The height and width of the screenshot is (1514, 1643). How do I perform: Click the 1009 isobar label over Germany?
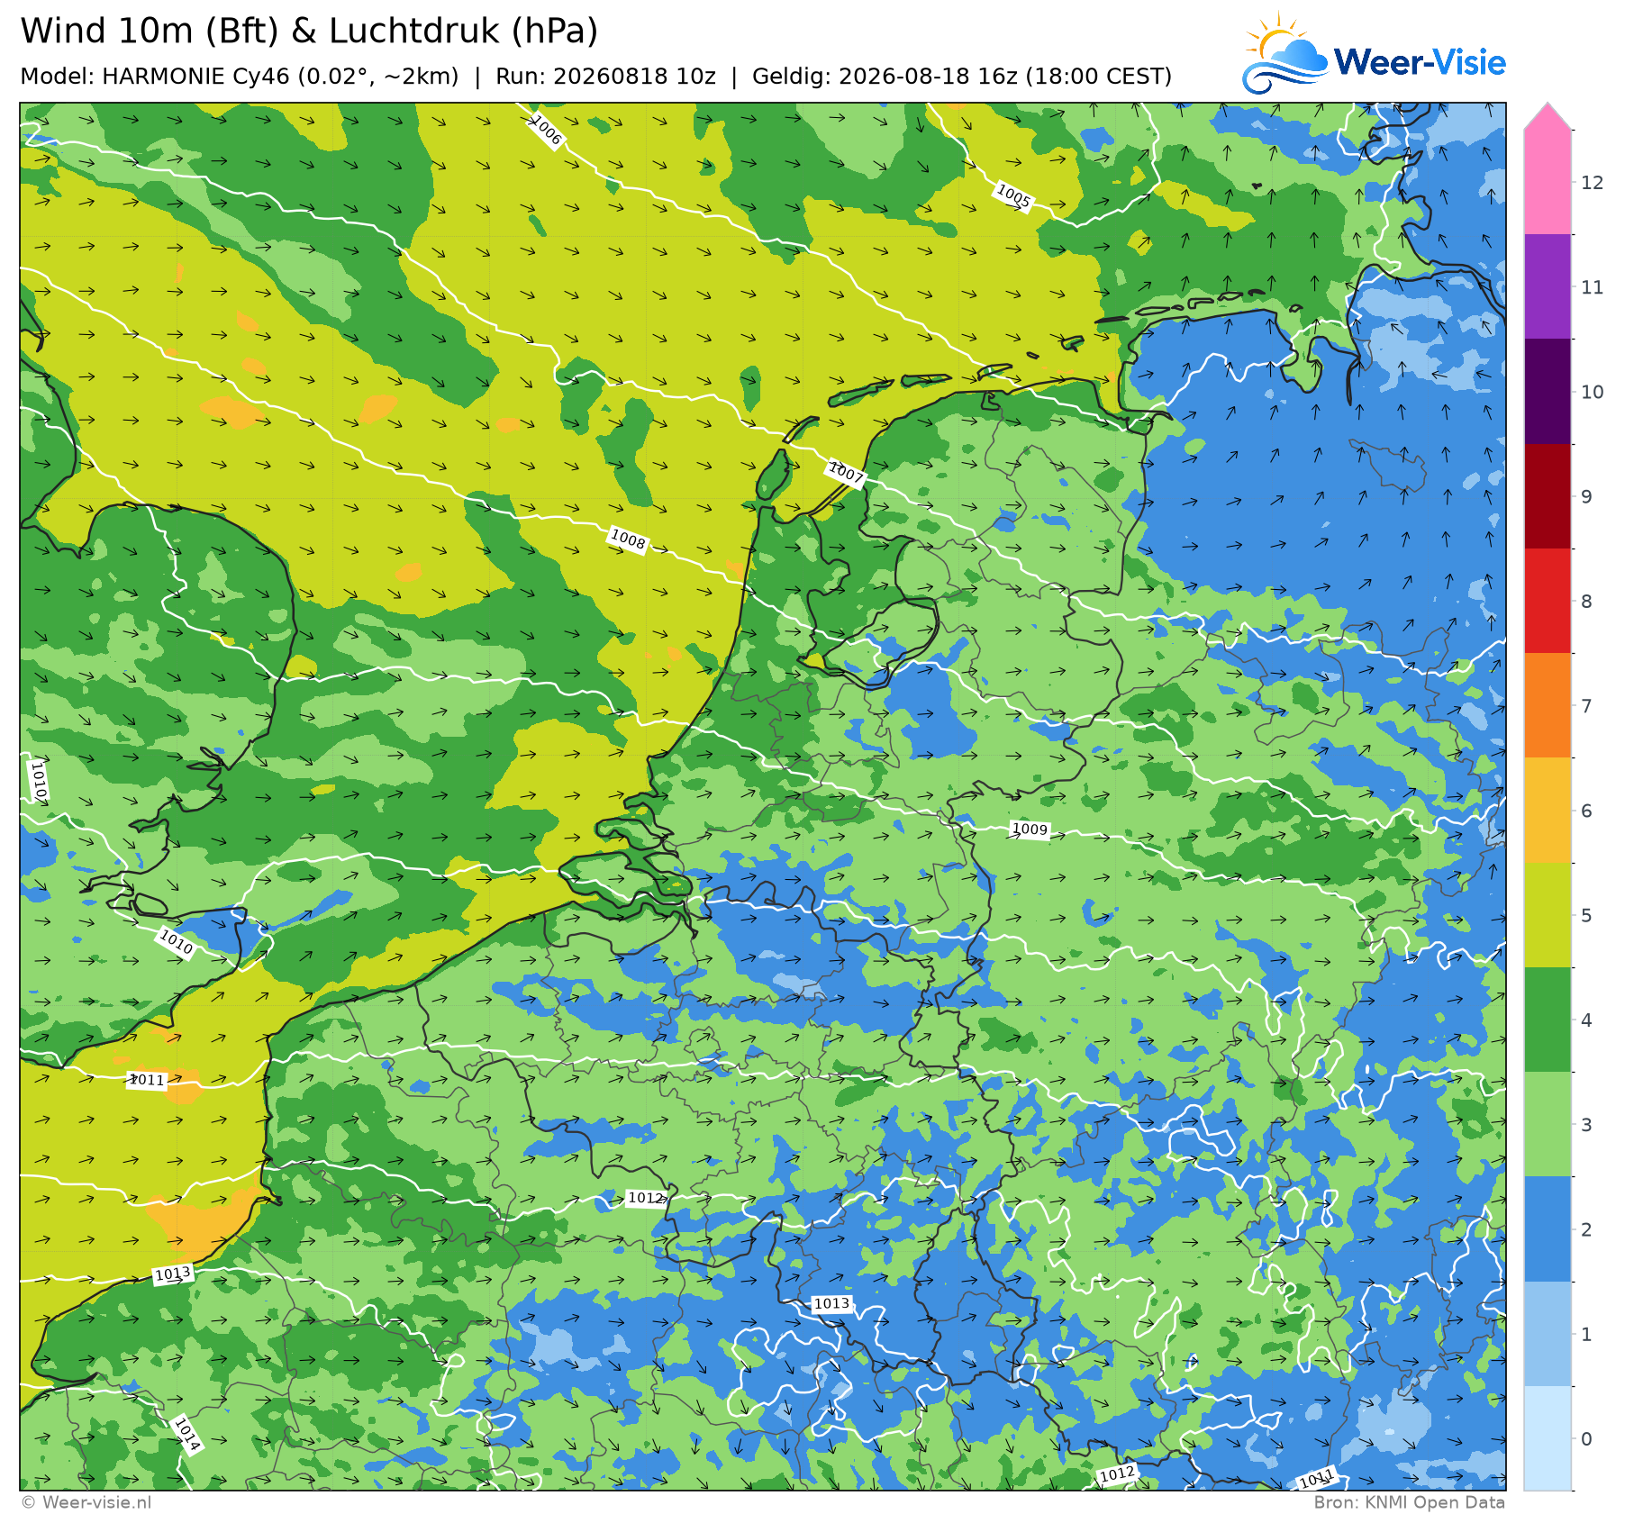click(x=1030, y=830)
